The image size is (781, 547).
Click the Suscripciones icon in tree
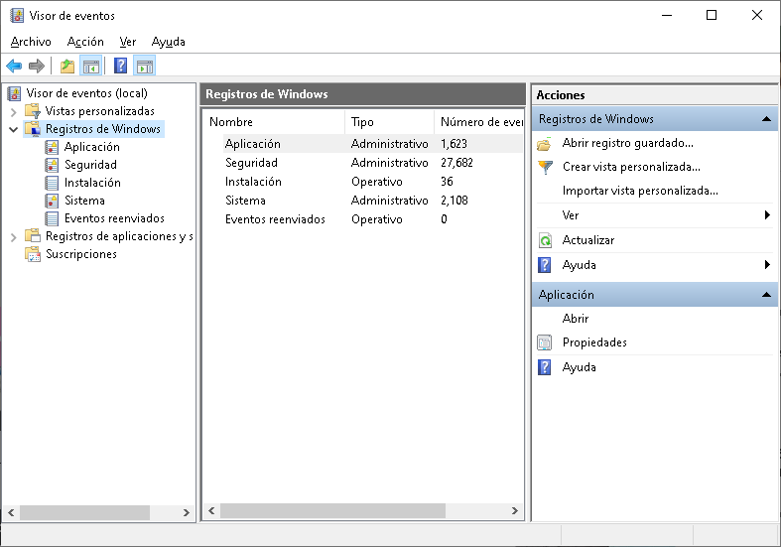coord(33,254)
